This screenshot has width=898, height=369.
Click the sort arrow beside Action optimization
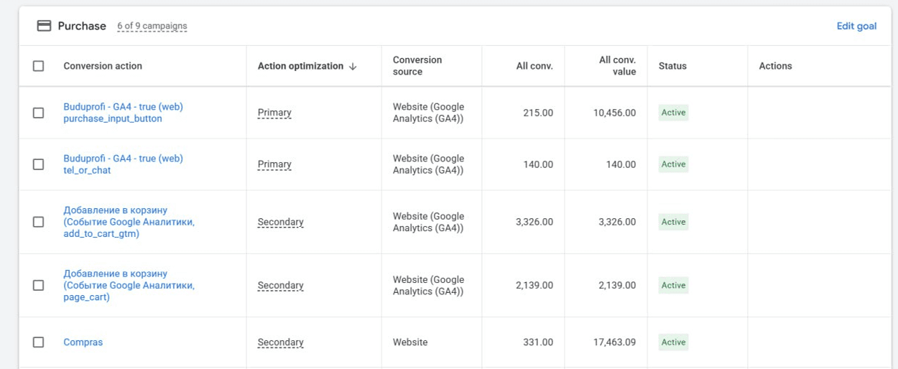point(353,66)
